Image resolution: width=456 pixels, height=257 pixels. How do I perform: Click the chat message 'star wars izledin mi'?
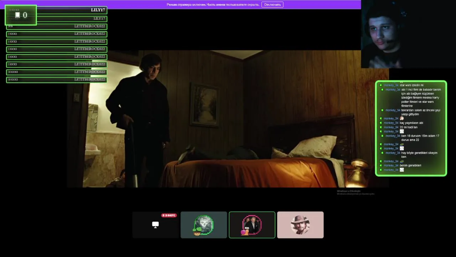(411, 85)
